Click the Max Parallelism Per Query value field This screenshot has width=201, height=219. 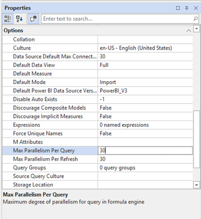[145, 151]
